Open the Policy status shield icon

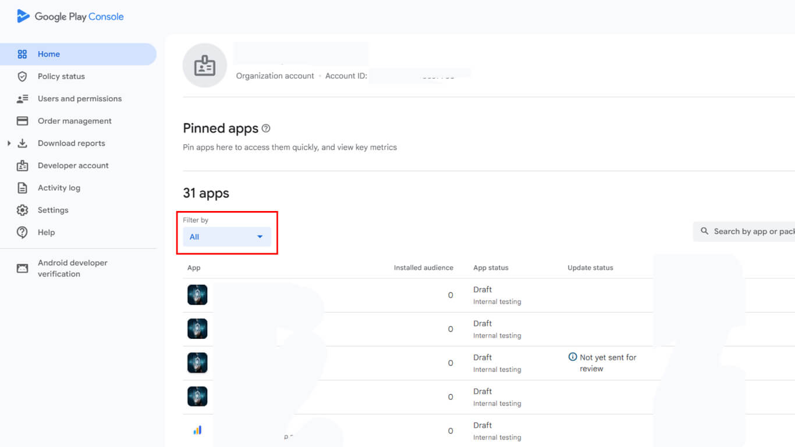pyautogui.click(x=22, y=77)
